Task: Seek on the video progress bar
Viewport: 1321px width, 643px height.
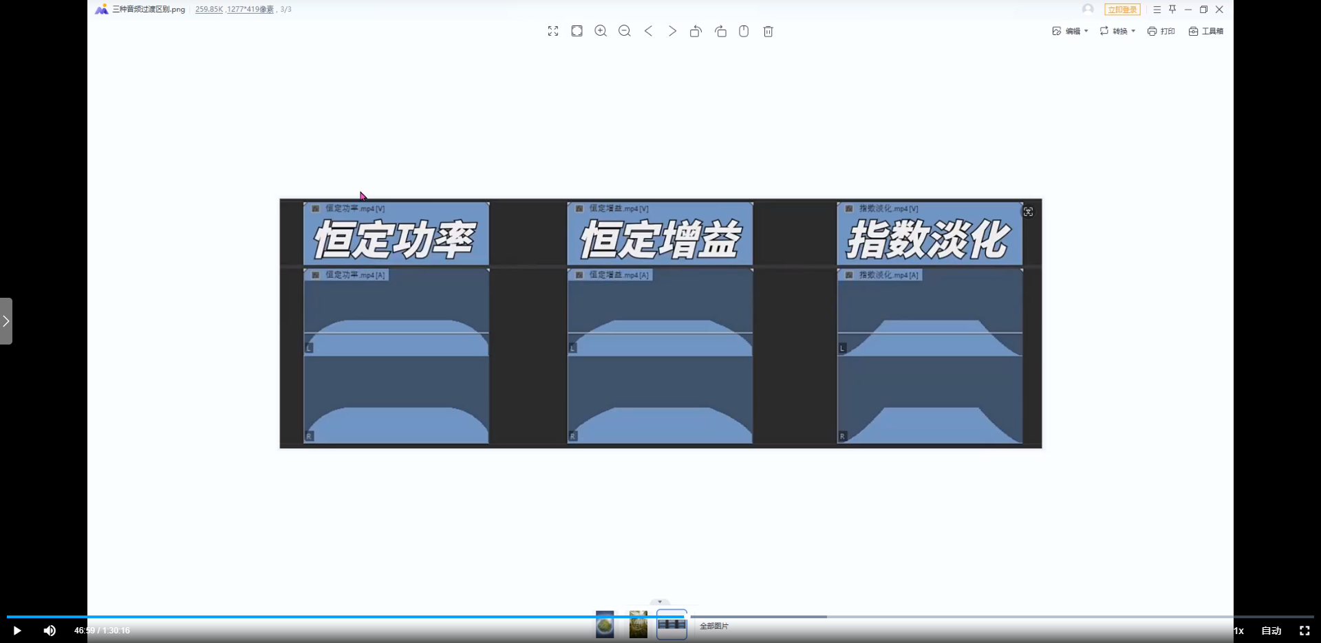Action: 413,617
